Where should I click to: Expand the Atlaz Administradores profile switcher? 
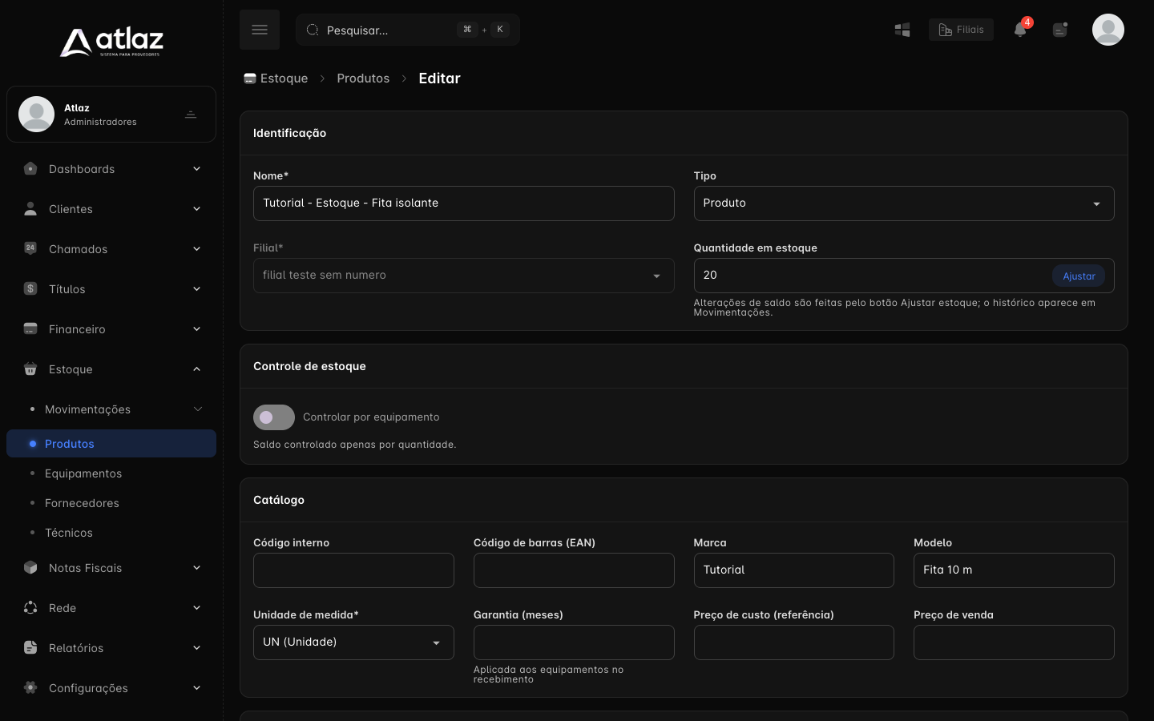191,115
